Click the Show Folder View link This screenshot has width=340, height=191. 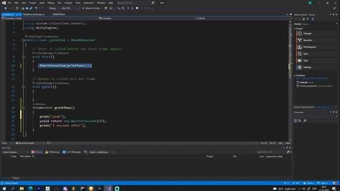click(320, 79)
